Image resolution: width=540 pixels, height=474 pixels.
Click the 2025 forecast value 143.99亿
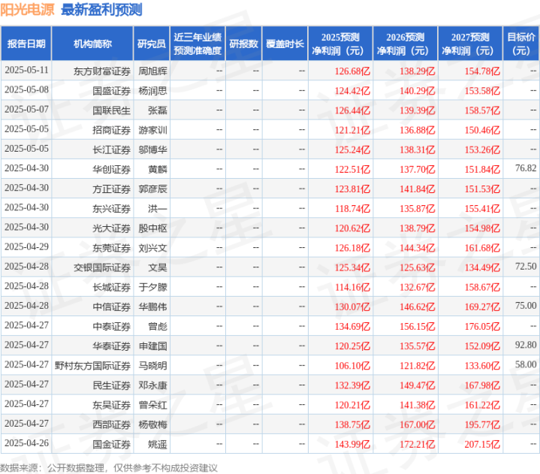(x=353, y=445)
